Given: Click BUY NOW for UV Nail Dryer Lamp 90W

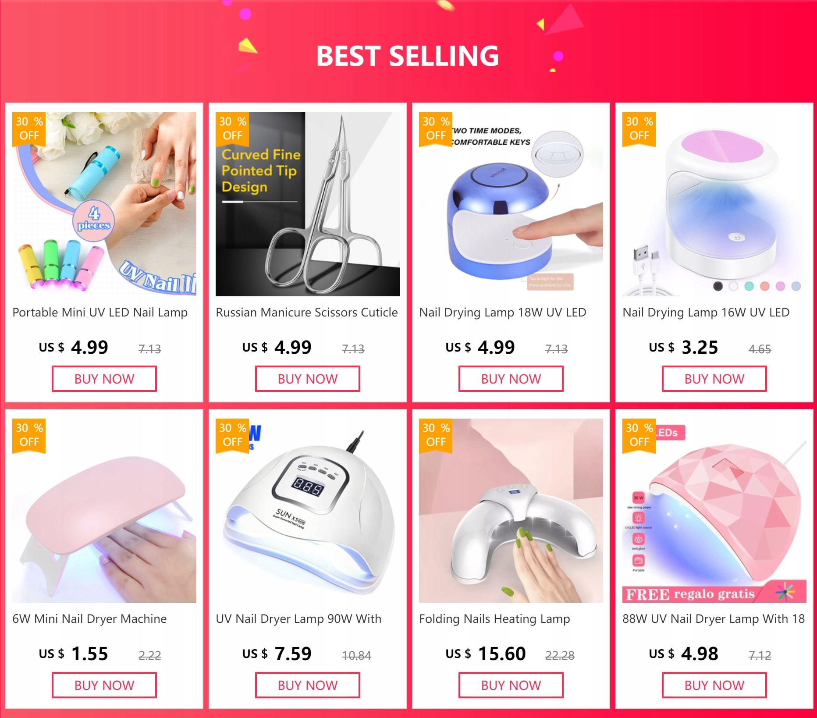Looking at the screenshot, I should click(x=308, y=685).
